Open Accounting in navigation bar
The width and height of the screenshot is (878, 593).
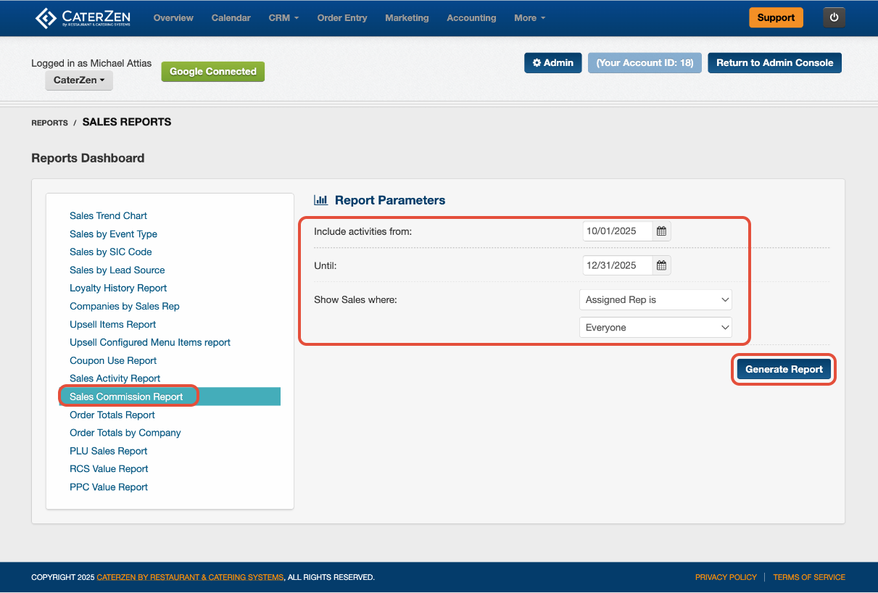tap(471, 18)
